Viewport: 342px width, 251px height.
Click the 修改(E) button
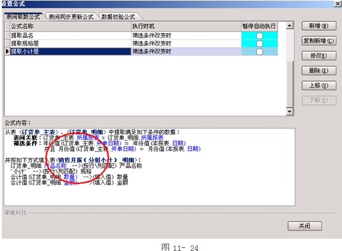[x=319, y=56]
